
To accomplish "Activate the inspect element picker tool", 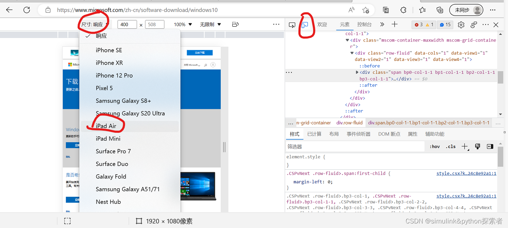I will pyautogui.click(x=292, y=25).
